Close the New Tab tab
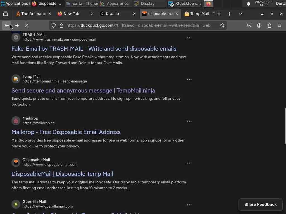The width and height of the screenshot is (286, 214). point(92,14)
